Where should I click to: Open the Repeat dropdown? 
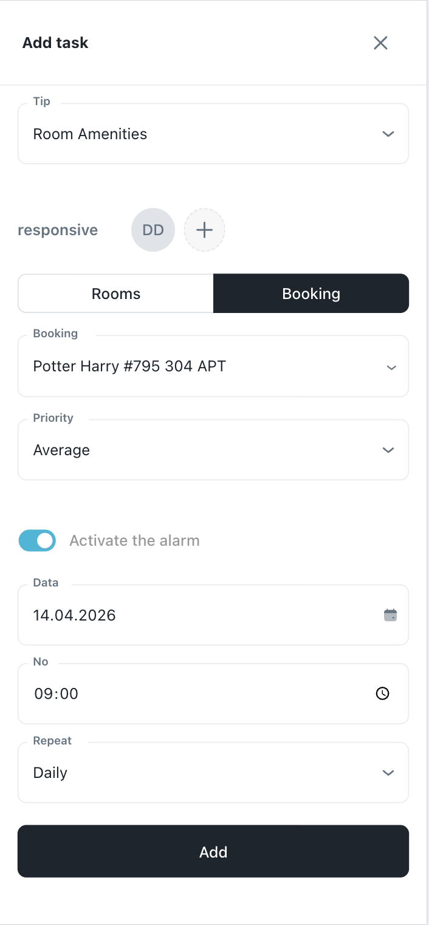pos(388,772)
